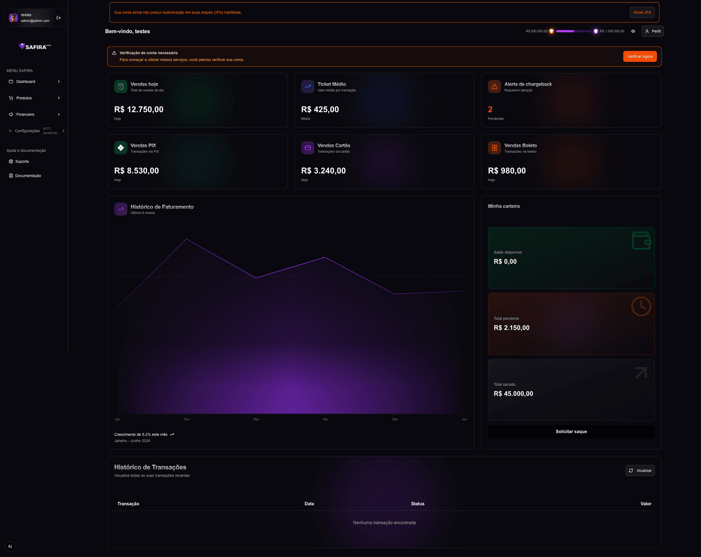The height and width of the screenshot is (557, 701).
Task: Expand the Produtos submenu arrow
Action: [59, 98]
